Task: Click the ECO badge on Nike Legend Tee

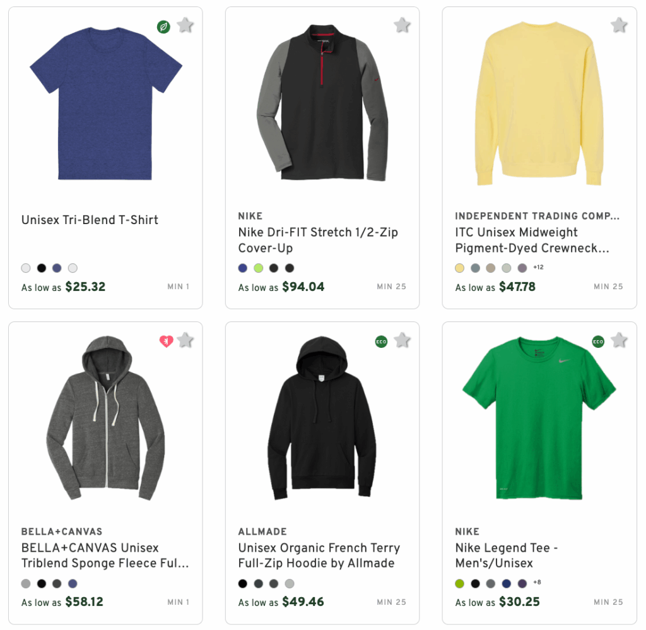Action: 597,340
